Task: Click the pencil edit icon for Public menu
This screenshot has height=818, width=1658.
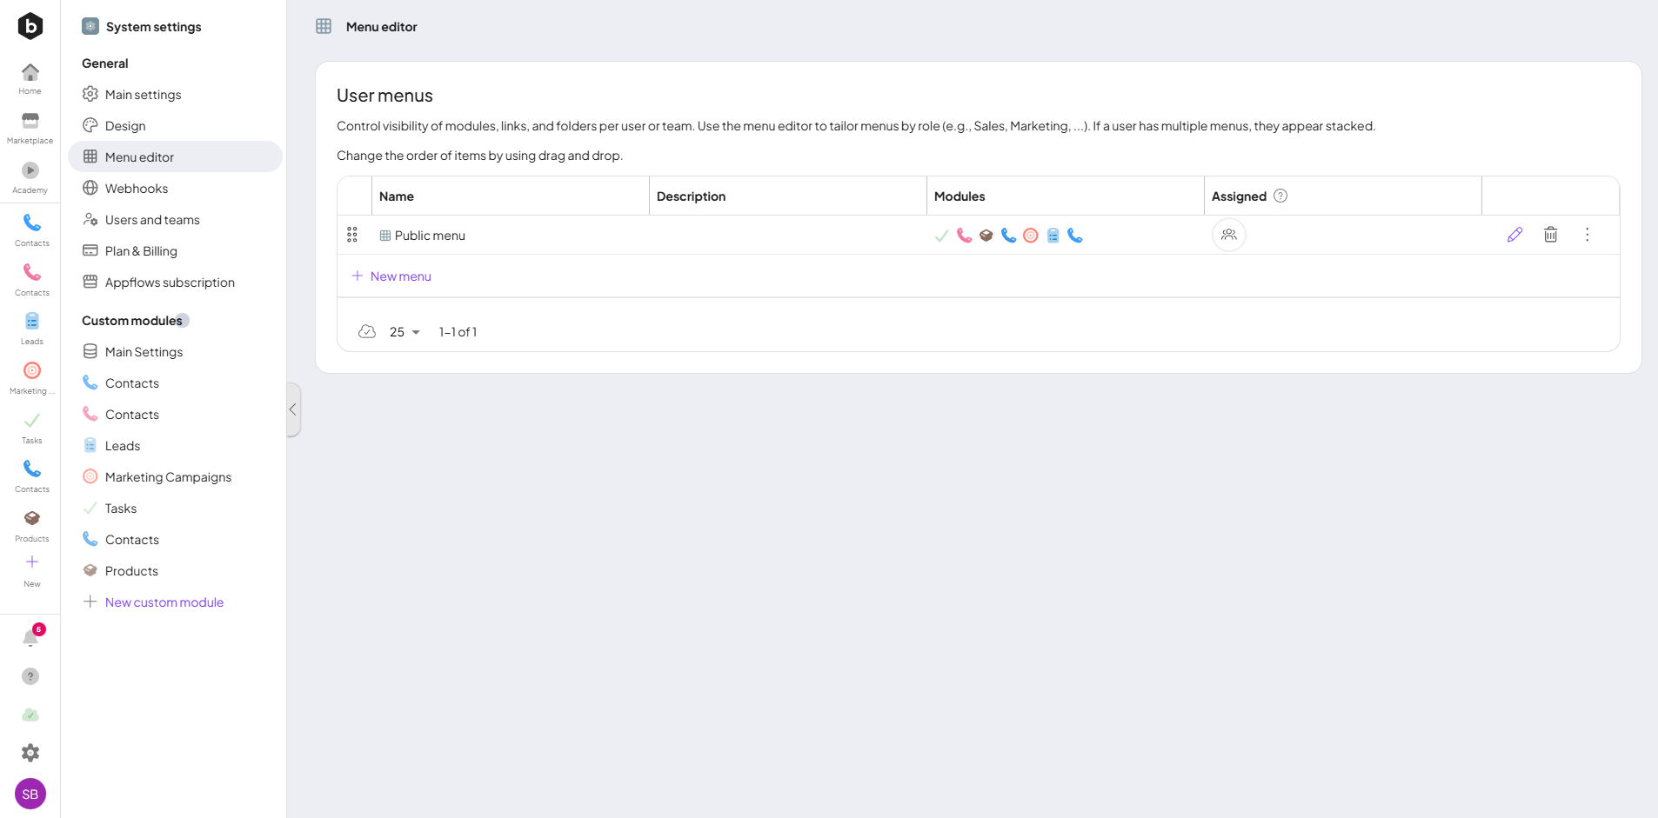Action: pos(1514,235)
